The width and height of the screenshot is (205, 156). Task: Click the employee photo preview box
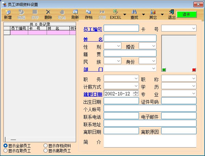[x=179, y=53]
